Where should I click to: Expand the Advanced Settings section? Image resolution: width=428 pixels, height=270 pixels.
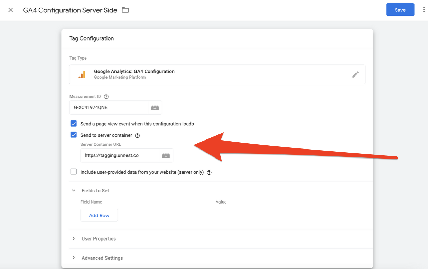(74, 258)
